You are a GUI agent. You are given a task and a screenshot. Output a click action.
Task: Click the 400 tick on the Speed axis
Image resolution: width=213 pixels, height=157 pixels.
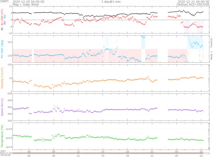(10, 107)
